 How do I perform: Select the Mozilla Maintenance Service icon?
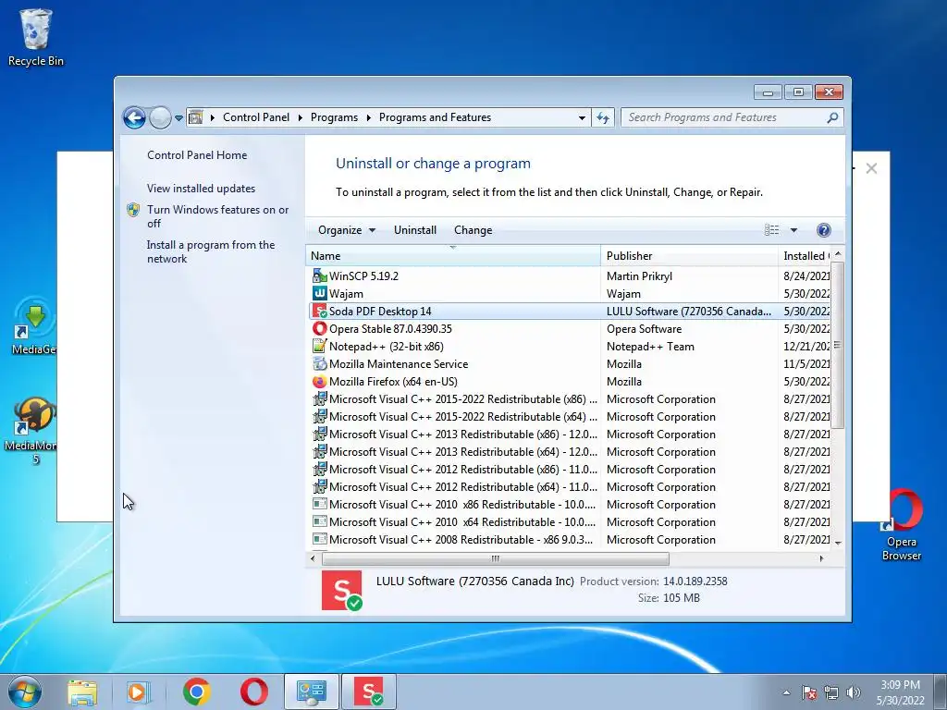319,364
